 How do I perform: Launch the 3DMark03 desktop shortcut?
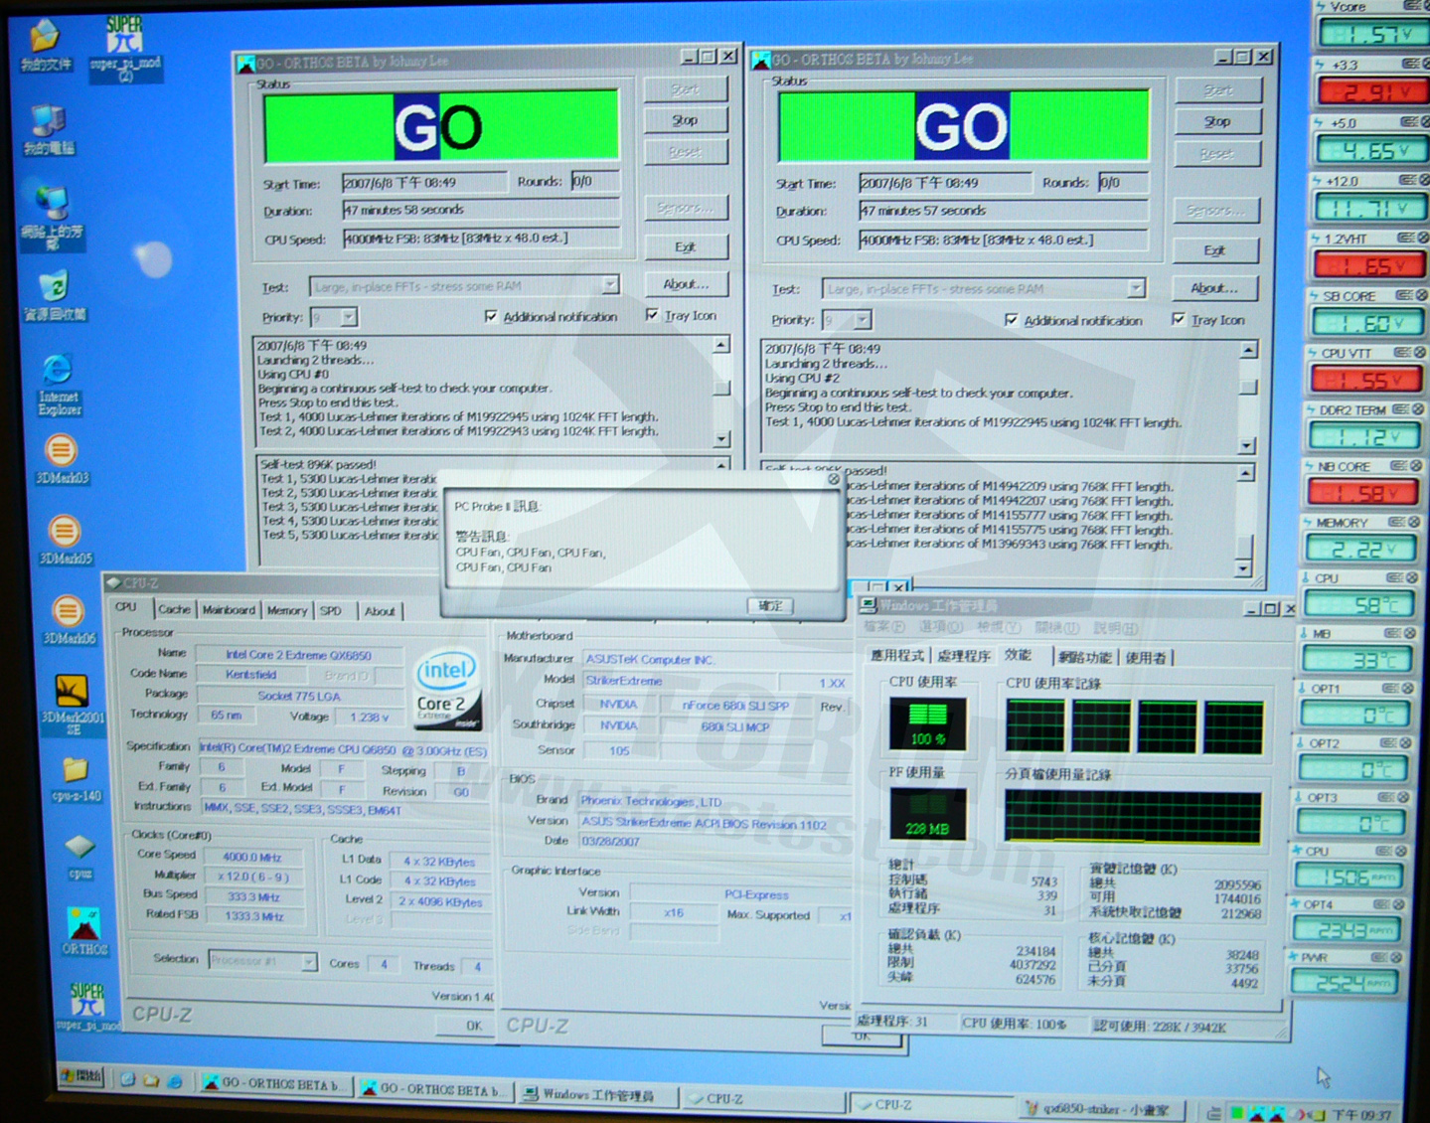(x=63, y=459)
